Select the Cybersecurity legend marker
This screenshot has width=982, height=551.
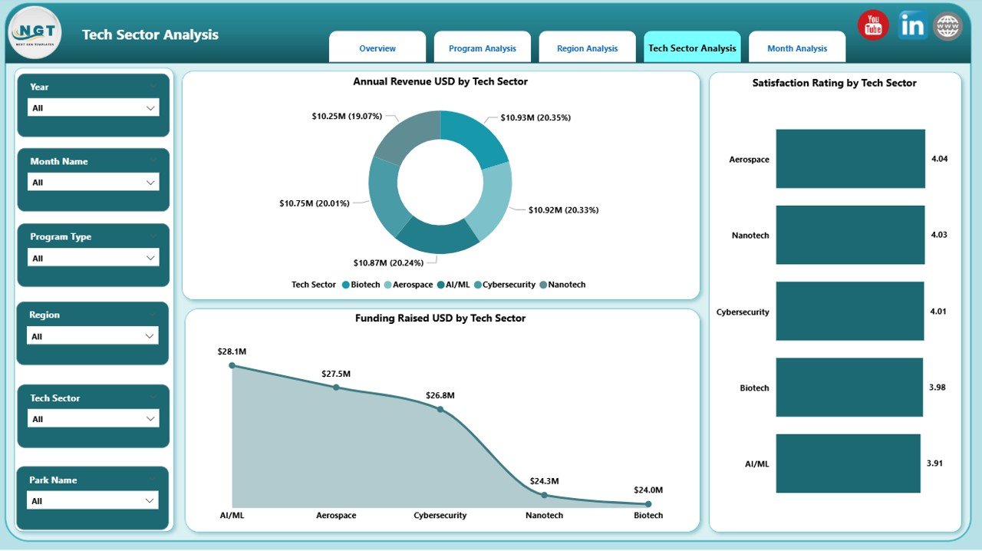[x=478, y=285]
